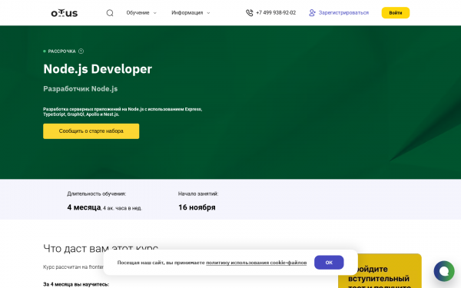Image resolution: width=461 pixels, height=288 pixels.
Task: Click the user registration icon
Action: 312,13
